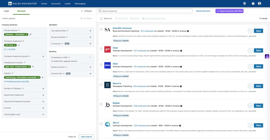Open Saved searches link
The height and width of the screenshot is (140, 270).
click(203, 11)
